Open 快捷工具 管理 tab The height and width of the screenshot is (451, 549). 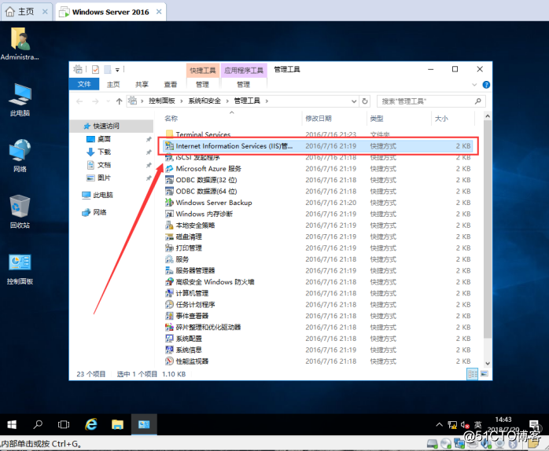202,84
